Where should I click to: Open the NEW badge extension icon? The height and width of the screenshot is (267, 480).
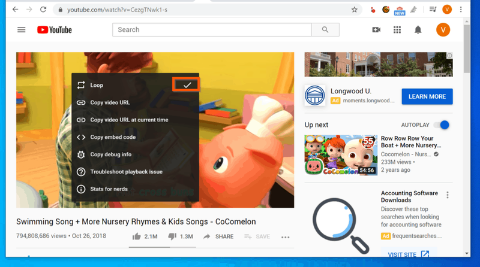pyautogui.click(x=400, y=10)
